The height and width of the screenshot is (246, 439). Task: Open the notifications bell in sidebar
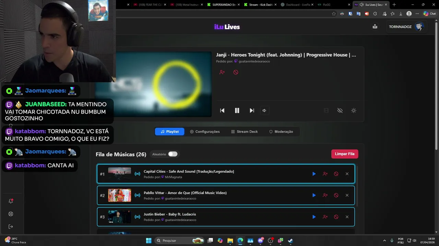pos(11,201)
